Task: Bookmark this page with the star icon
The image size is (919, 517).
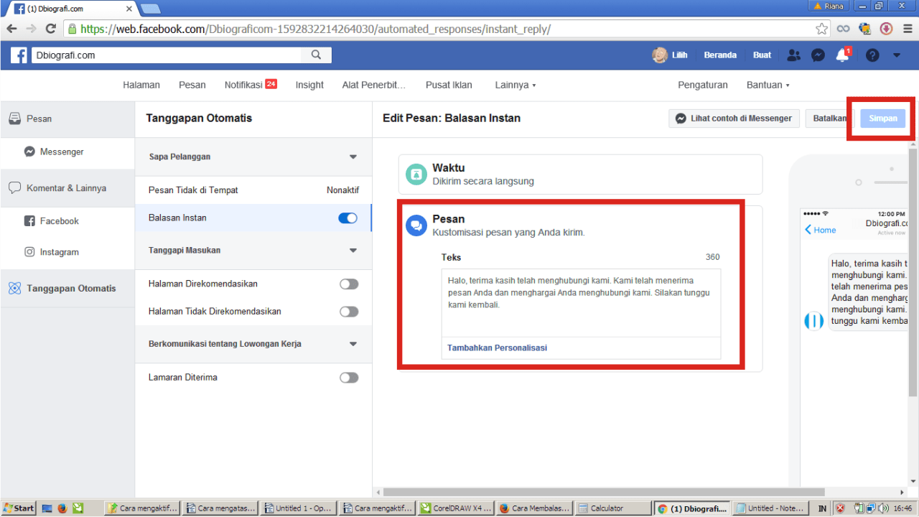Action: pos(822,29)
